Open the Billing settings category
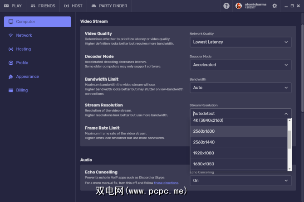 [37, 90]
